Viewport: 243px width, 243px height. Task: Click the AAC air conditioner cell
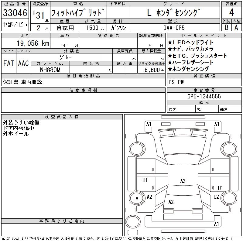click(23, 63)
